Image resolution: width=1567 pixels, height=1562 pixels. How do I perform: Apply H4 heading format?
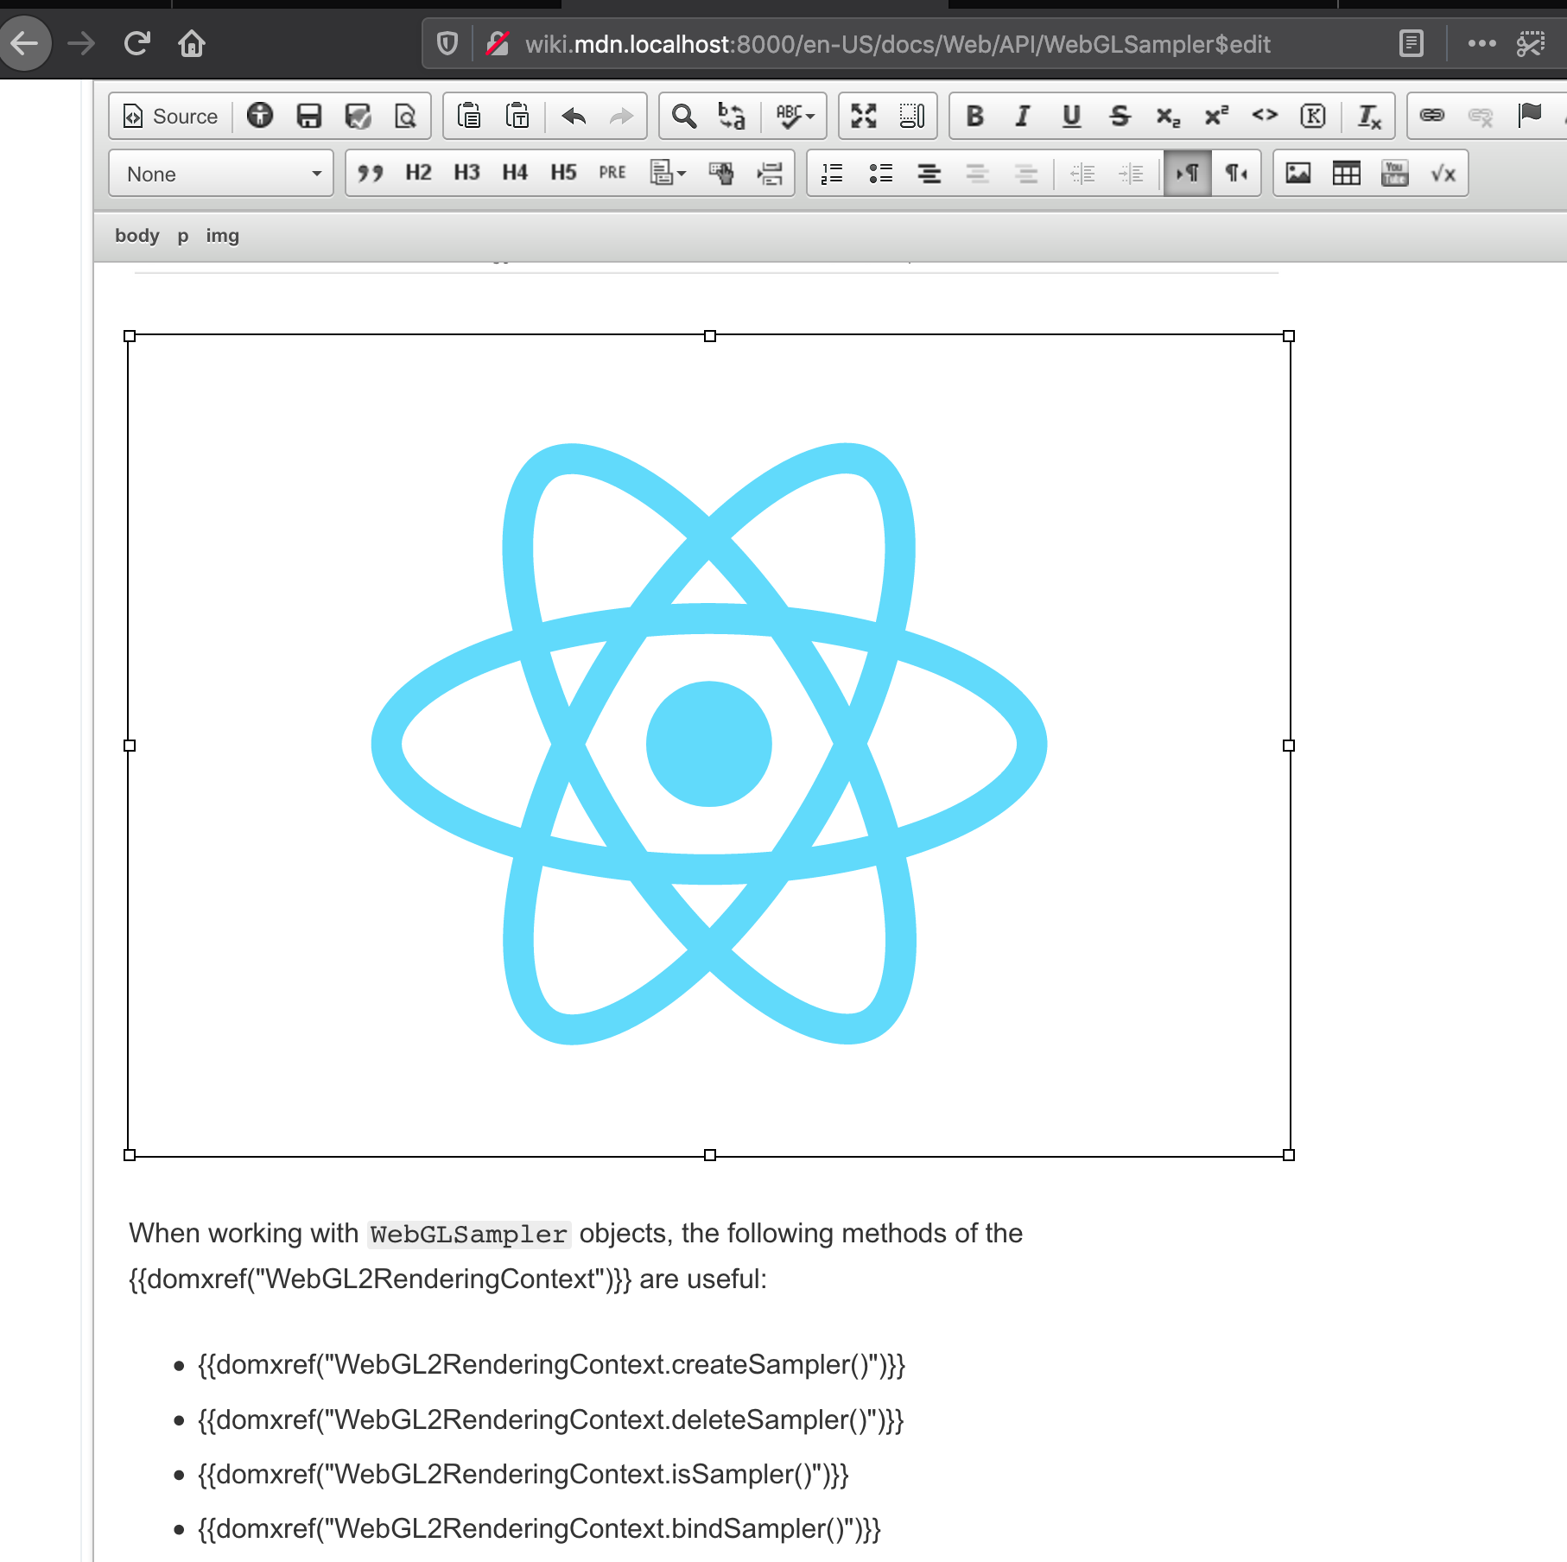point(516,174)
